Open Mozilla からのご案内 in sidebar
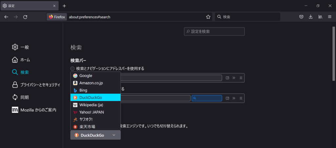This screenshot has width=336, height=148. coord(34,110)
